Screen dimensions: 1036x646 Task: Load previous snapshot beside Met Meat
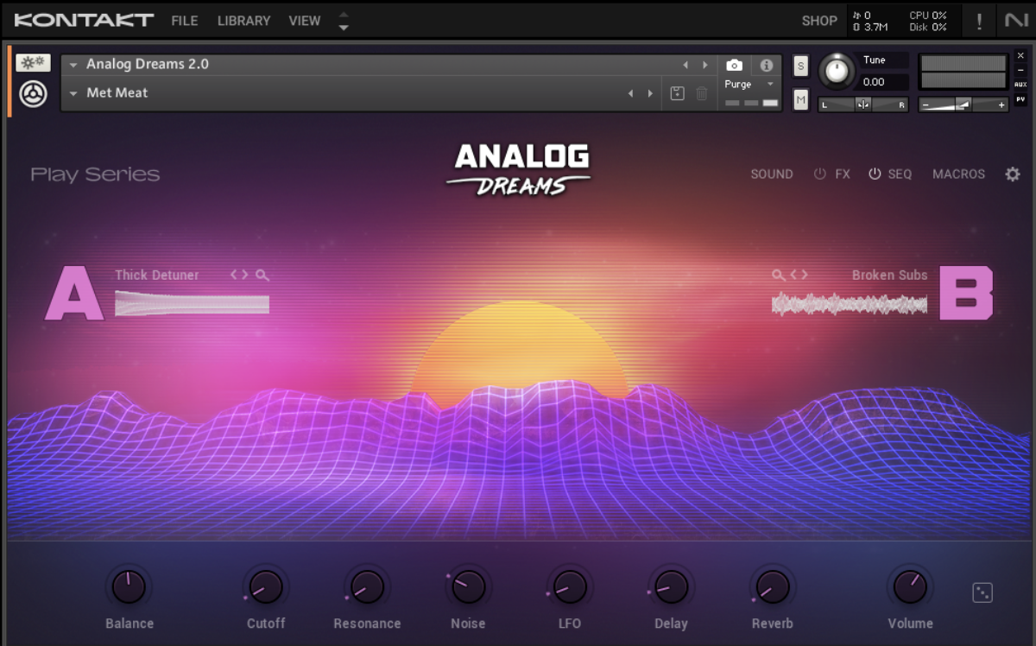coord(630,93)
